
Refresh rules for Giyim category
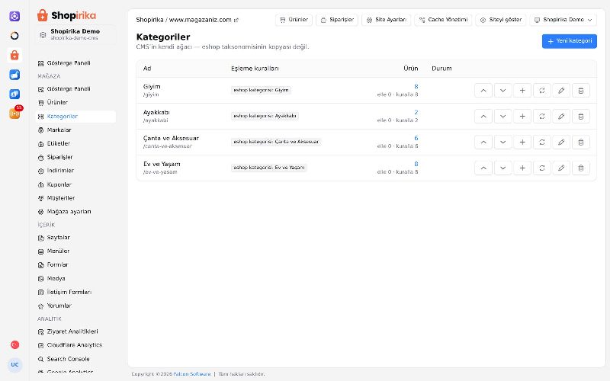541,91
